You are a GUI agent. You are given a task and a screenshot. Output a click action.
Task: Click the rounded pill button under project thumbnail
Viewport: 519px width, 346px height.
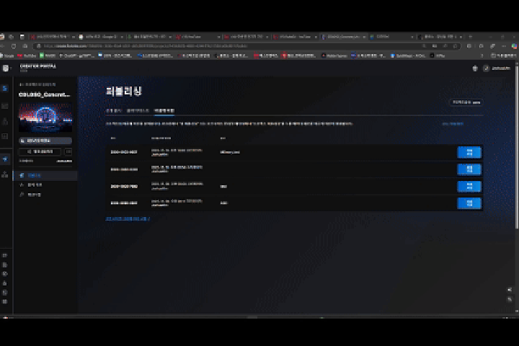[x=45, y=141]
